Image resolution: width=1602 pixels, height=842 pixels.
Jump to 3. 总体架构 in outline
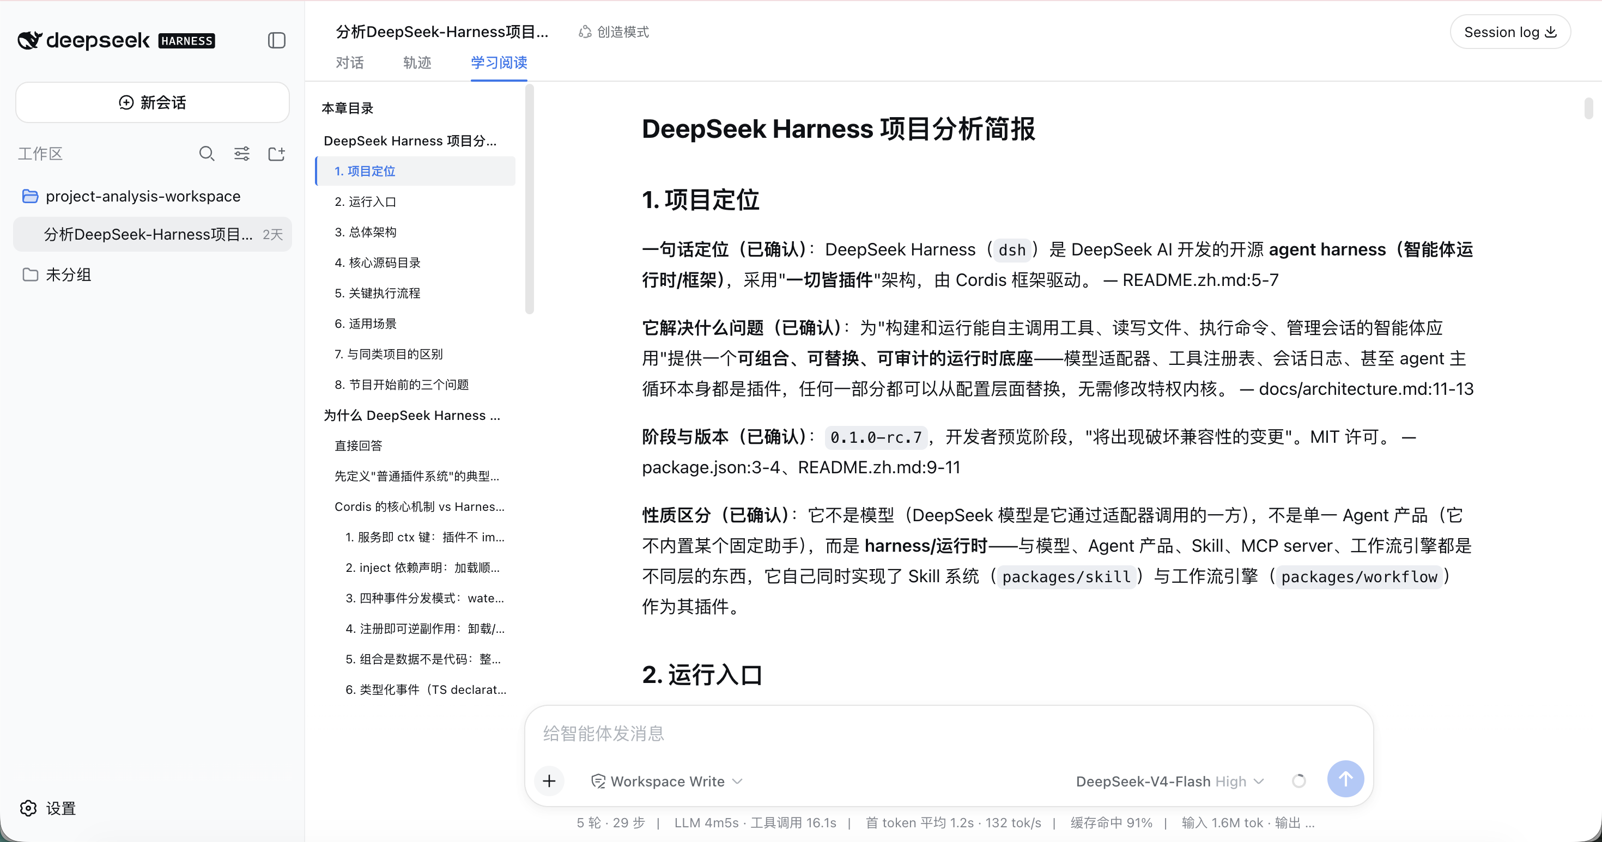(x=415, y=232)
